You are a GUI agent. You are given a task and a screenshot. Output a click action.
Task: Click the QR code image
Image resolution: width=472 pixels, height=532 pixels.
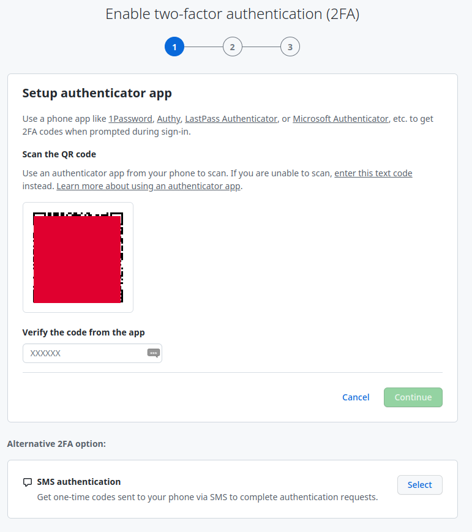(x=78, y=257)
